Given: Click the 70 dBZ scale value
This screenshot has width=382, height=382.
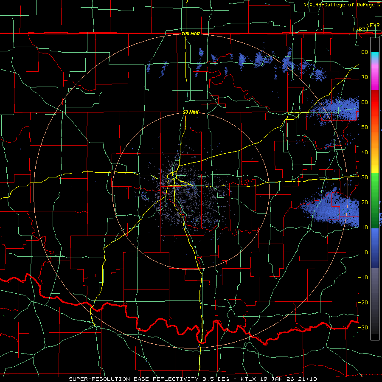Looking at the screenshot, I should coord(365,77).
